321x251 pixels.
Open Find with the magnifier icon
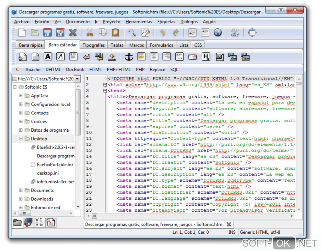132,32
